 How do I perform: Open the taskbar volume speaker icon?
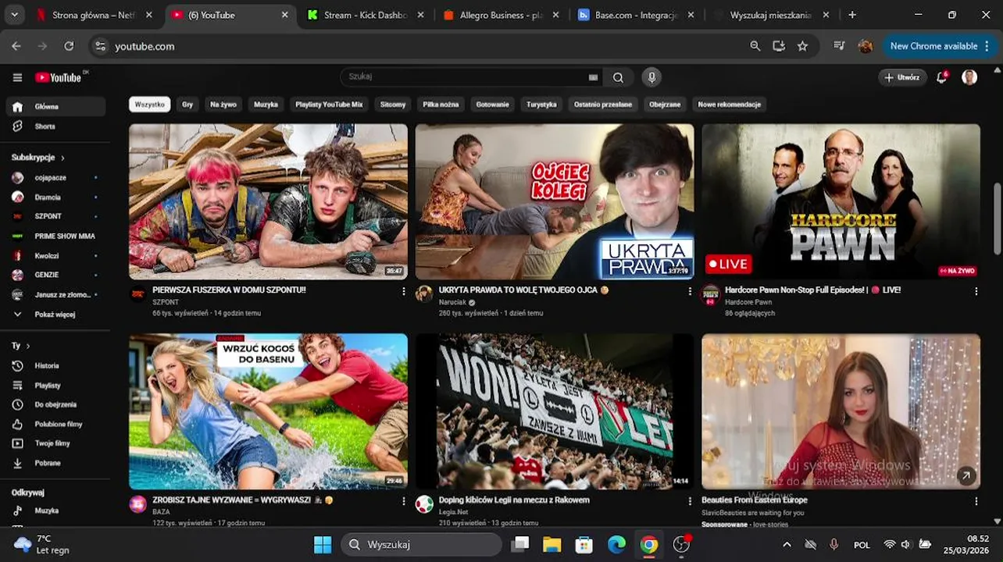coord(907,544)
